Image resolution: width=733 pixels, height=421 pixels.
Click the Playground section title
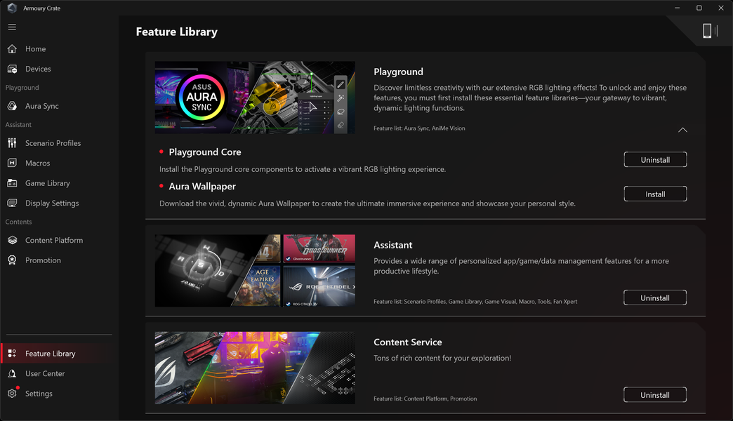(x=398, y=72)
